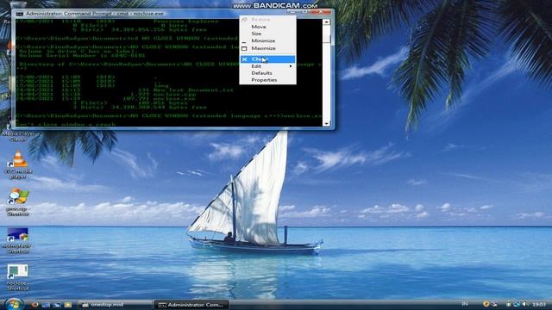This screenshot has width=552, height=310.
Task: Select the Windows-flag shortcut desktop icon
Action: pos(18,202)
